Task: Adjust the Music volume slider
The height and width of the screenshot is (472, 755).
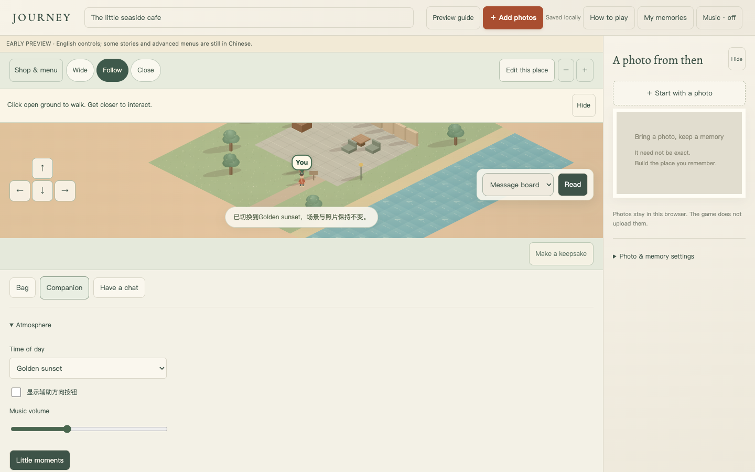Action: pyautogui.click(x=89, y=429)
